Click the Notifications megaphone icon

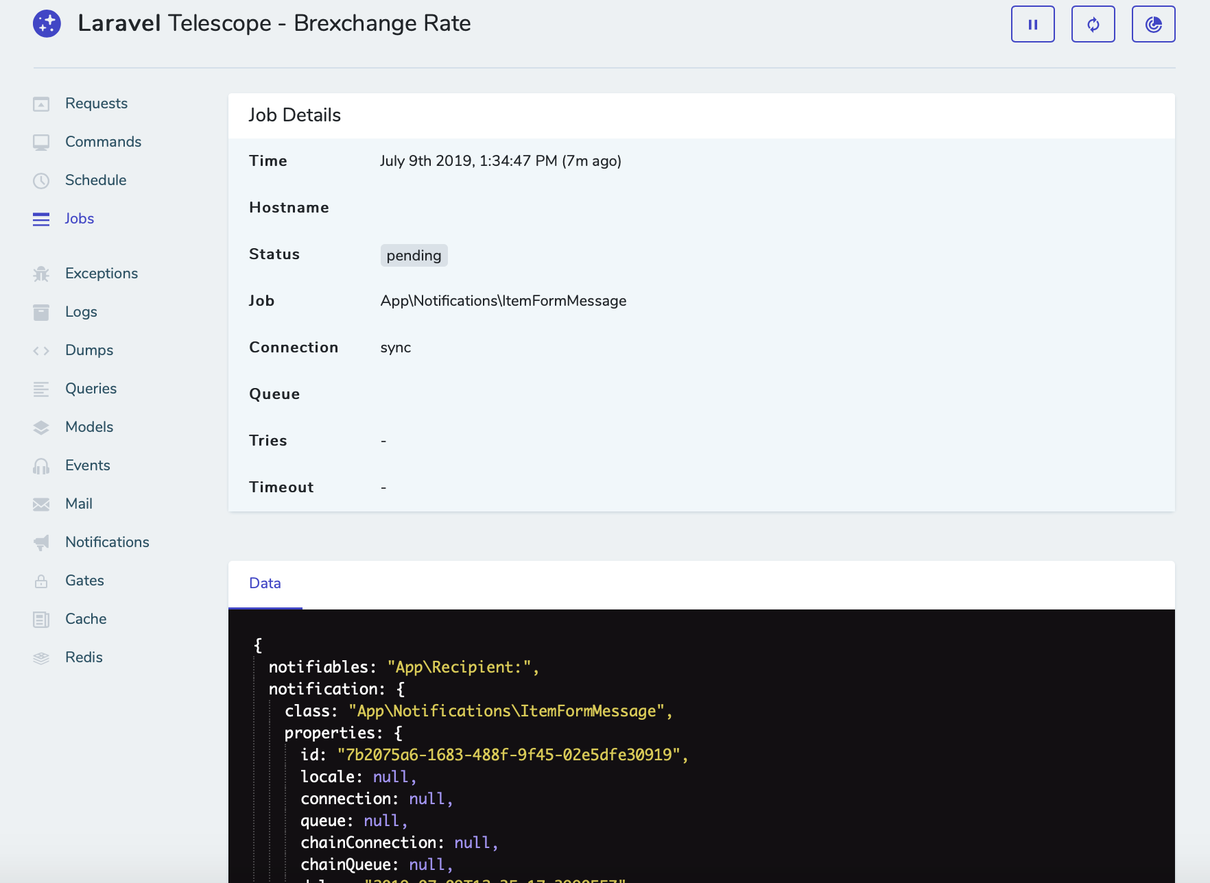tap(41, 543)
